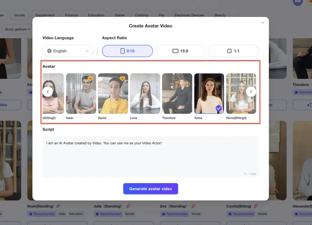This screenshot has height=225, width=312.
Task: Filter by the Pet tag
Action: (161, 15)
